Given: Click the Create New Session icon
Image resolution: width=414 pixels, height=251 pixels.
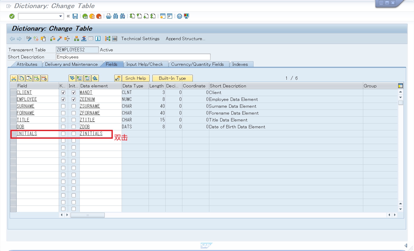Looking at the screenshot, I should (163, 16).
